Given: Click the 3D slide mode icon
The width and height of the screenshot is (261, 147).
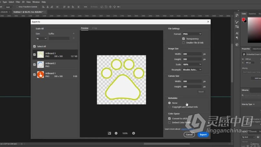Looking at the screenshot, I should click(114, 7).
